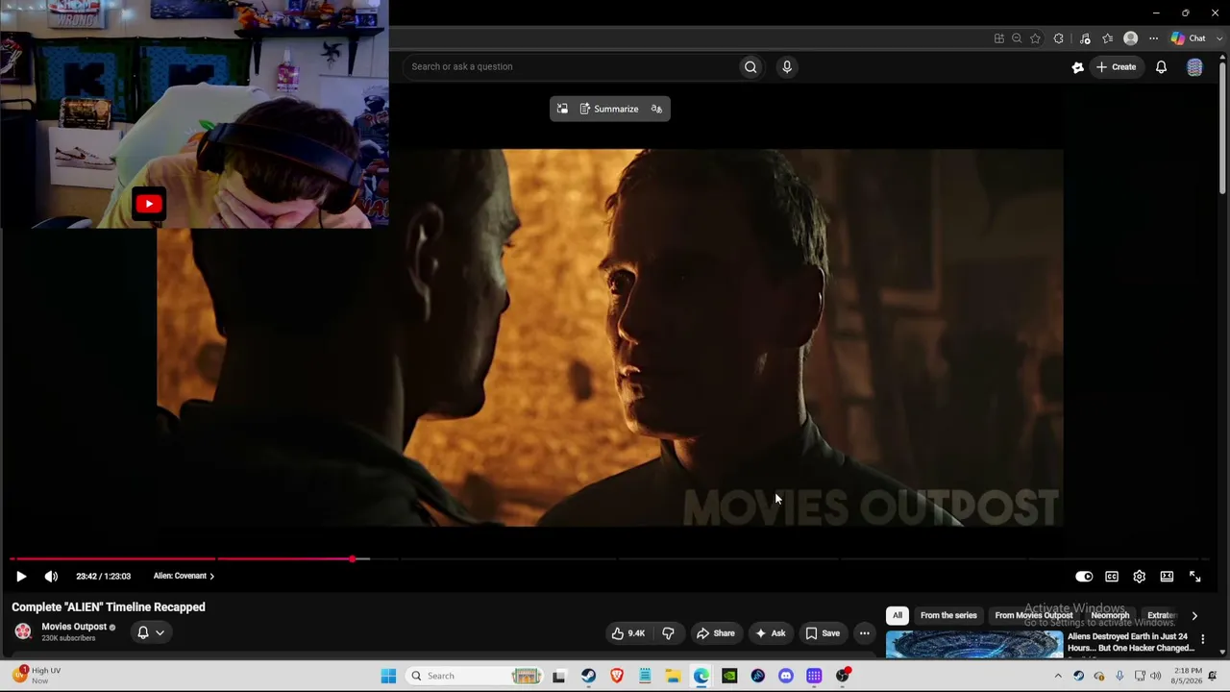Play the paused video
The width and height of the screenshot is (1230, 692).
(21, 577)
